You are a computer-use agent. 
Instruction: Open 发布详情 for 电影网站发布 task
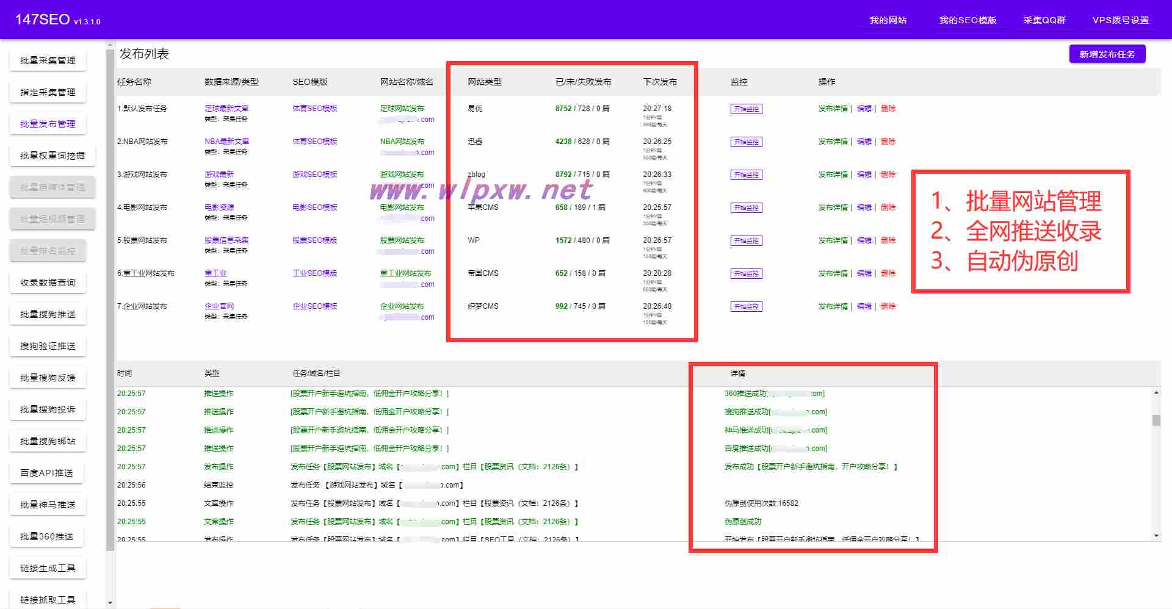(x=833, y=207)
